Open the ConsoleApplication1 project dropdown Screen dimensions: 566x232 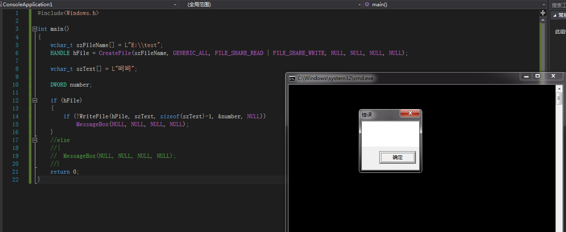[89, 4]
